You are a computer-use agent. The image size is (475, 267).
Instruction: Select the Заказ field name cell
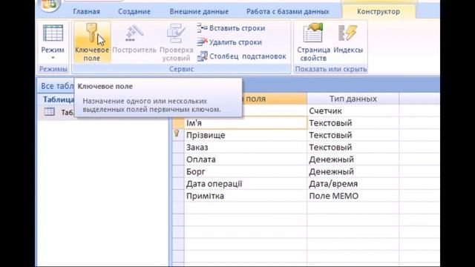click(246, 148)
